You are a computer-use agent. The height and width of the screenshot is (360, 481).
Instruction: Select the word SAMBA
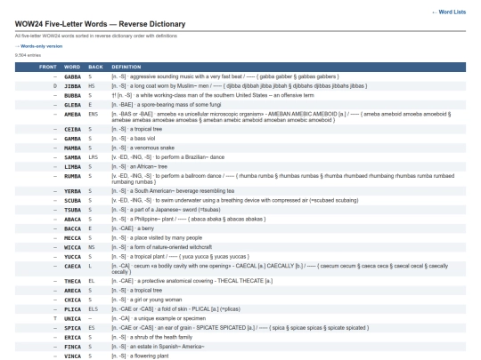point(73,157)
